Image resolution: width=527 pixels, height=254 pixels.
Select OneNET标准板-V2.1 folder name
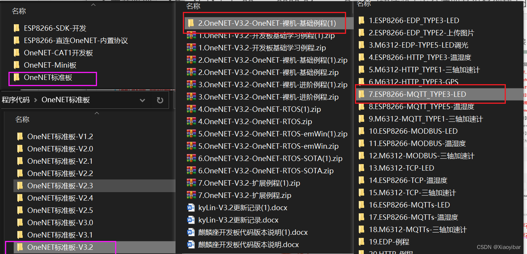[60, 161]
